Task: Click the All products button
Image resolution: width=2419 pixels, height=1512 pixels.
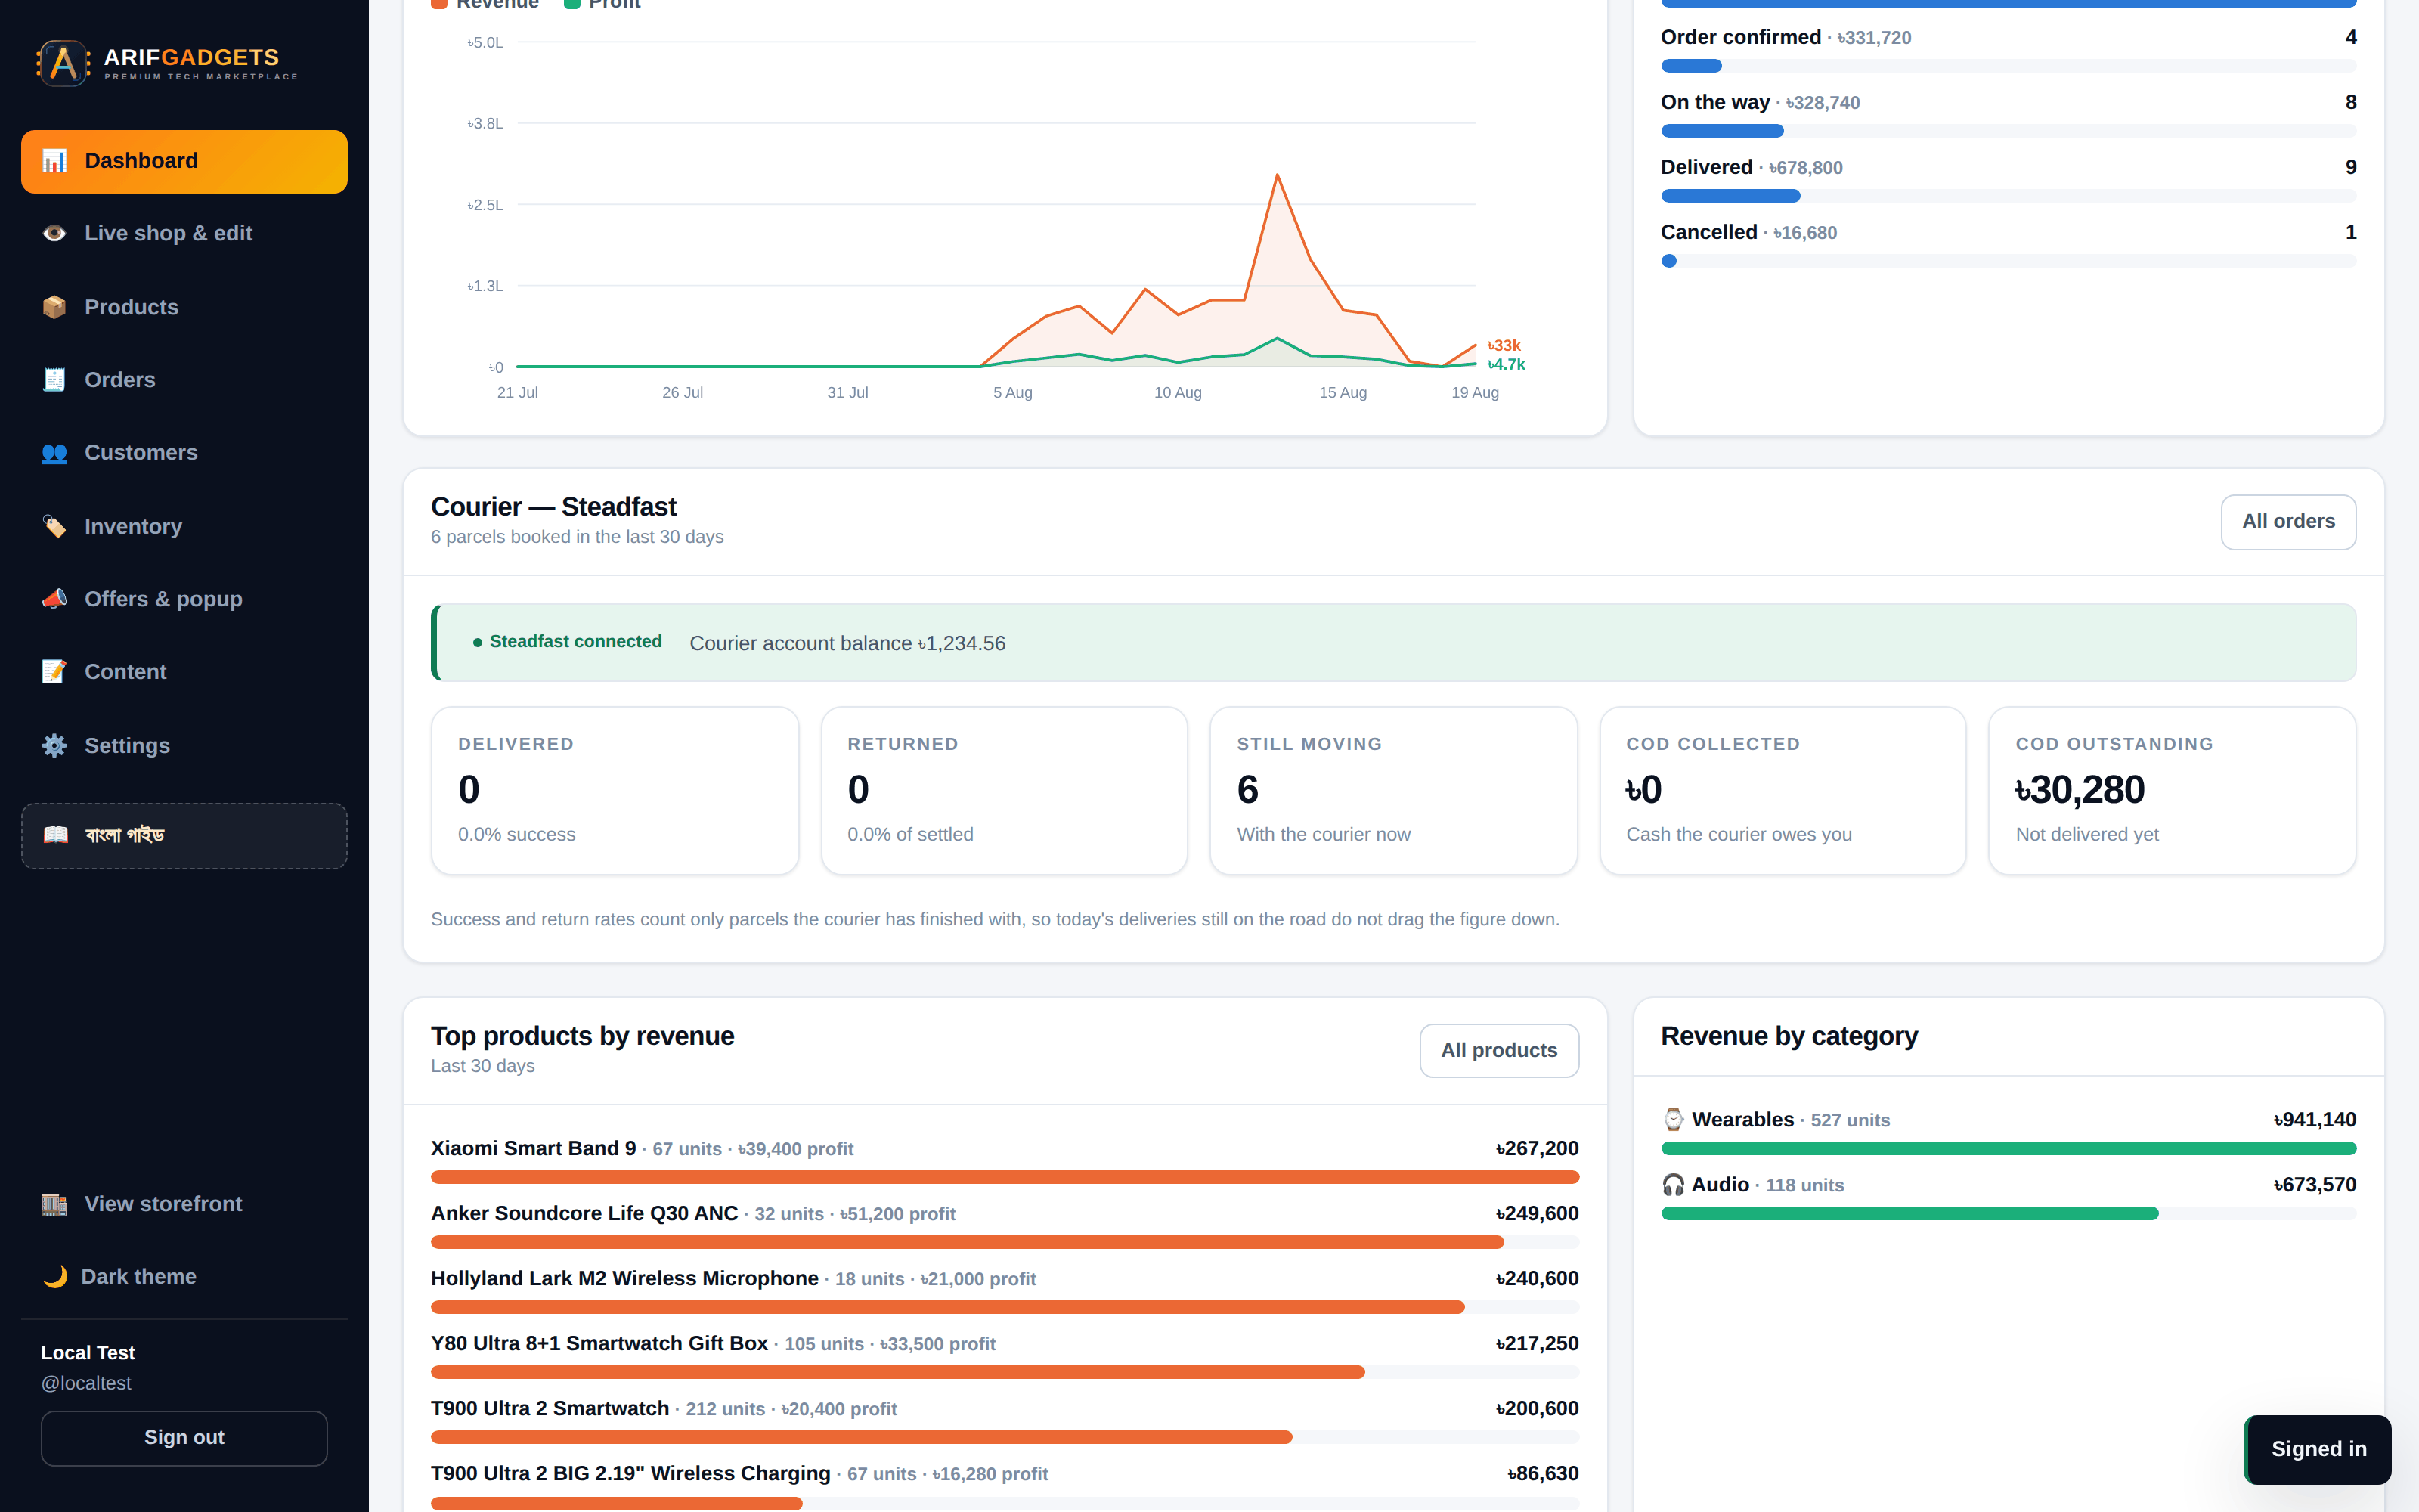Action: click(1498, 1051)
